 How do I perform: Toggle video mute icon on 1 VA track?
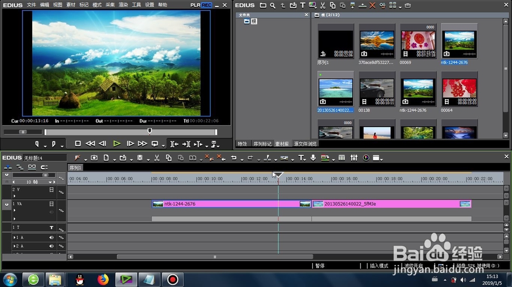[x=51, y=204]
